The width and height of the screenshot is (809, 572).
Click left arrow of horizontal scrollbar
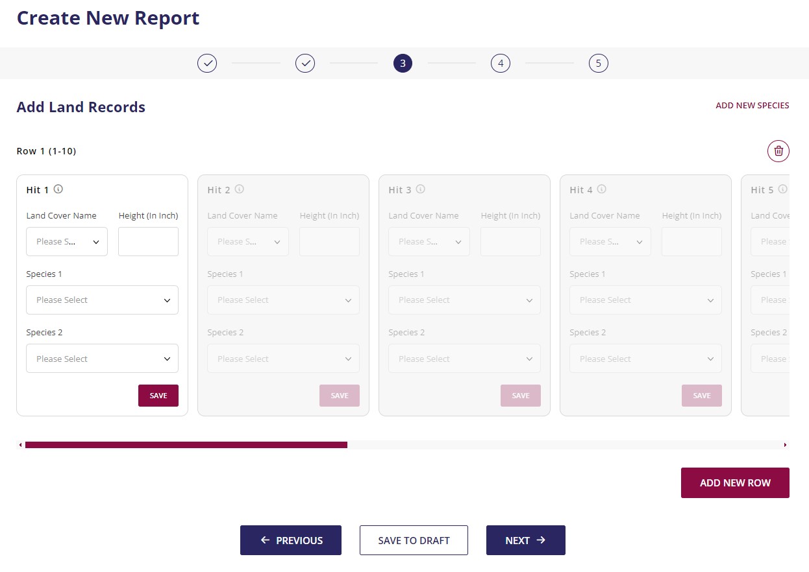20,445
